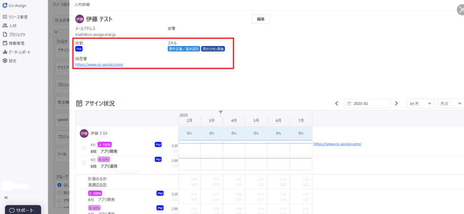
Task: Select the 5月 column header
Action: (x=256, y=121)
